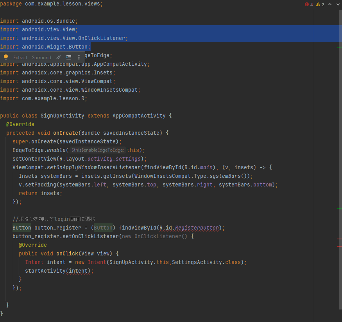Click Surround in the floating toolbar
The height and width of the screenshot is (322, 342).
41,58
